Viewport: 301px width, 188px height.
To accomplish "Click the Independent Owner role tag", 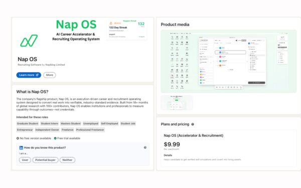I will click(x=47, y=130).
